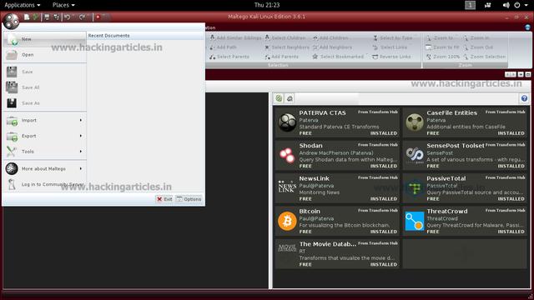
Task: Expand the Export submenu arrow
Action: point(81,136)
